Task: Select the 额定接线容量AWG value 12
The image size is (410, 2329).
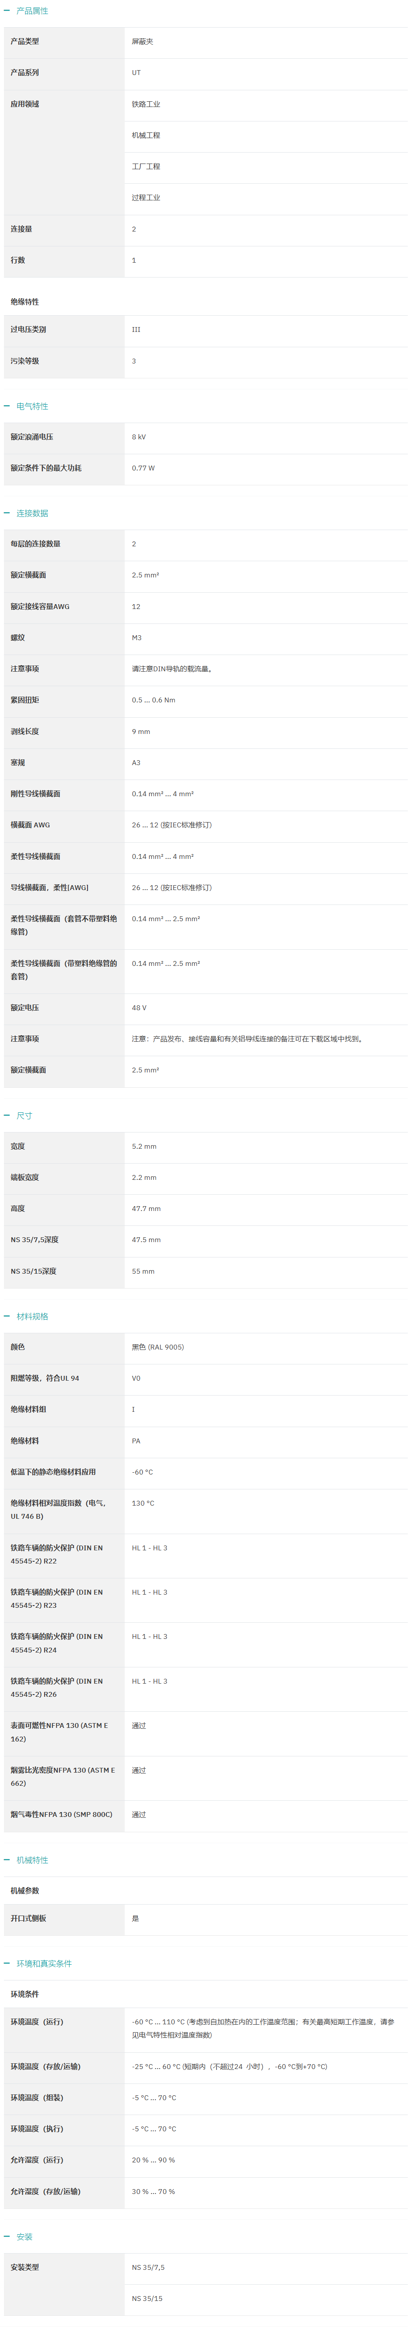Action: (x=137, y=606)
